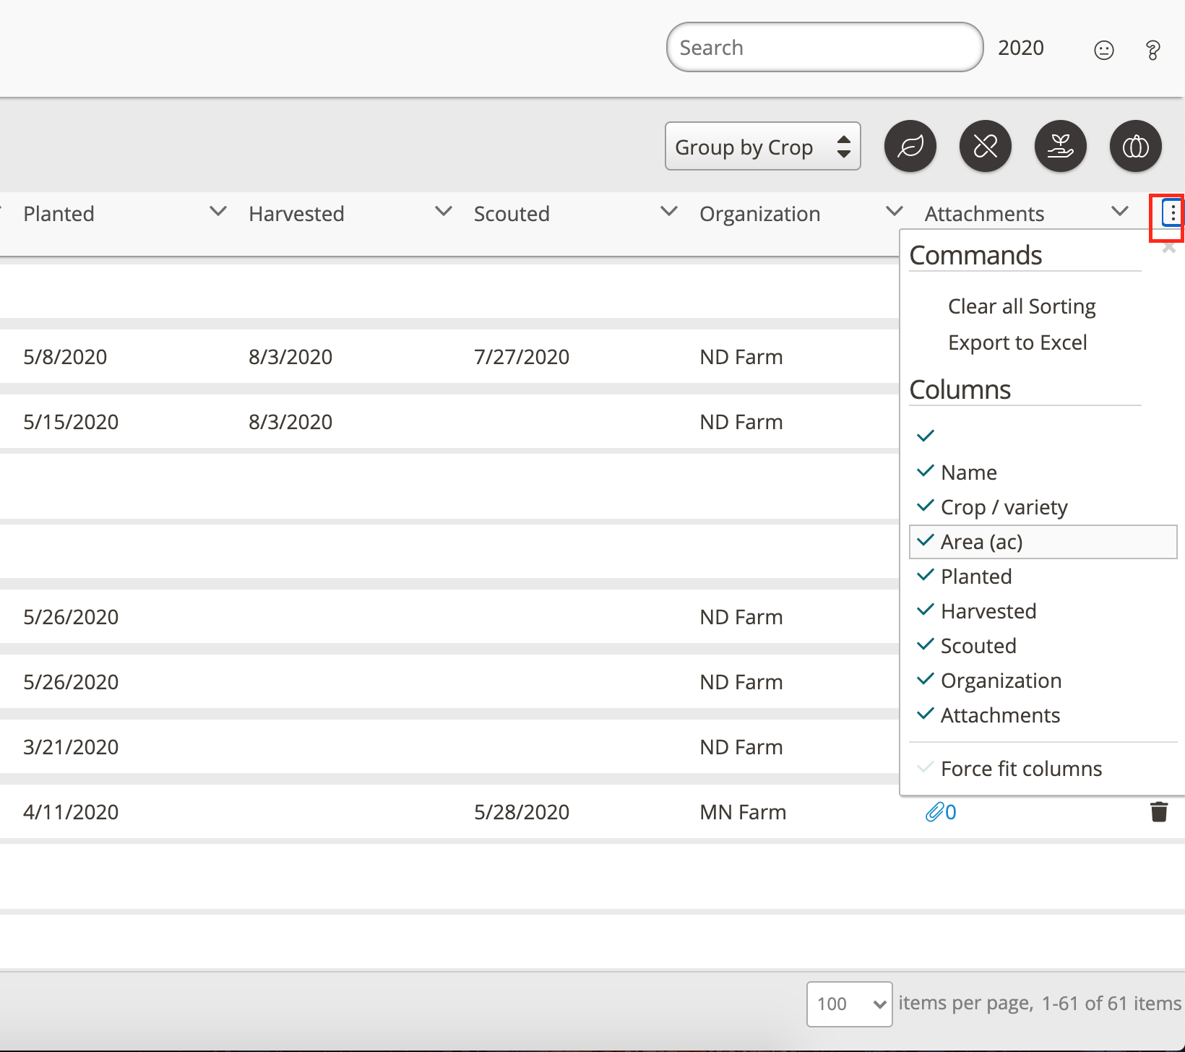This screenshot has width=1185, height=1052.
Task: Select Clear all Sorting command
Action: (x=1022, y=306)
